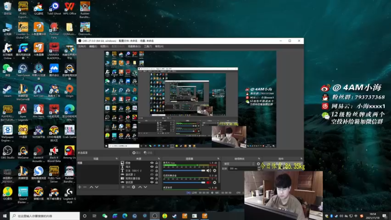Viewport: 391px width, 220px height.
Task: Open Back 4 Blood Beta shortcut
Action: point(54,154)
